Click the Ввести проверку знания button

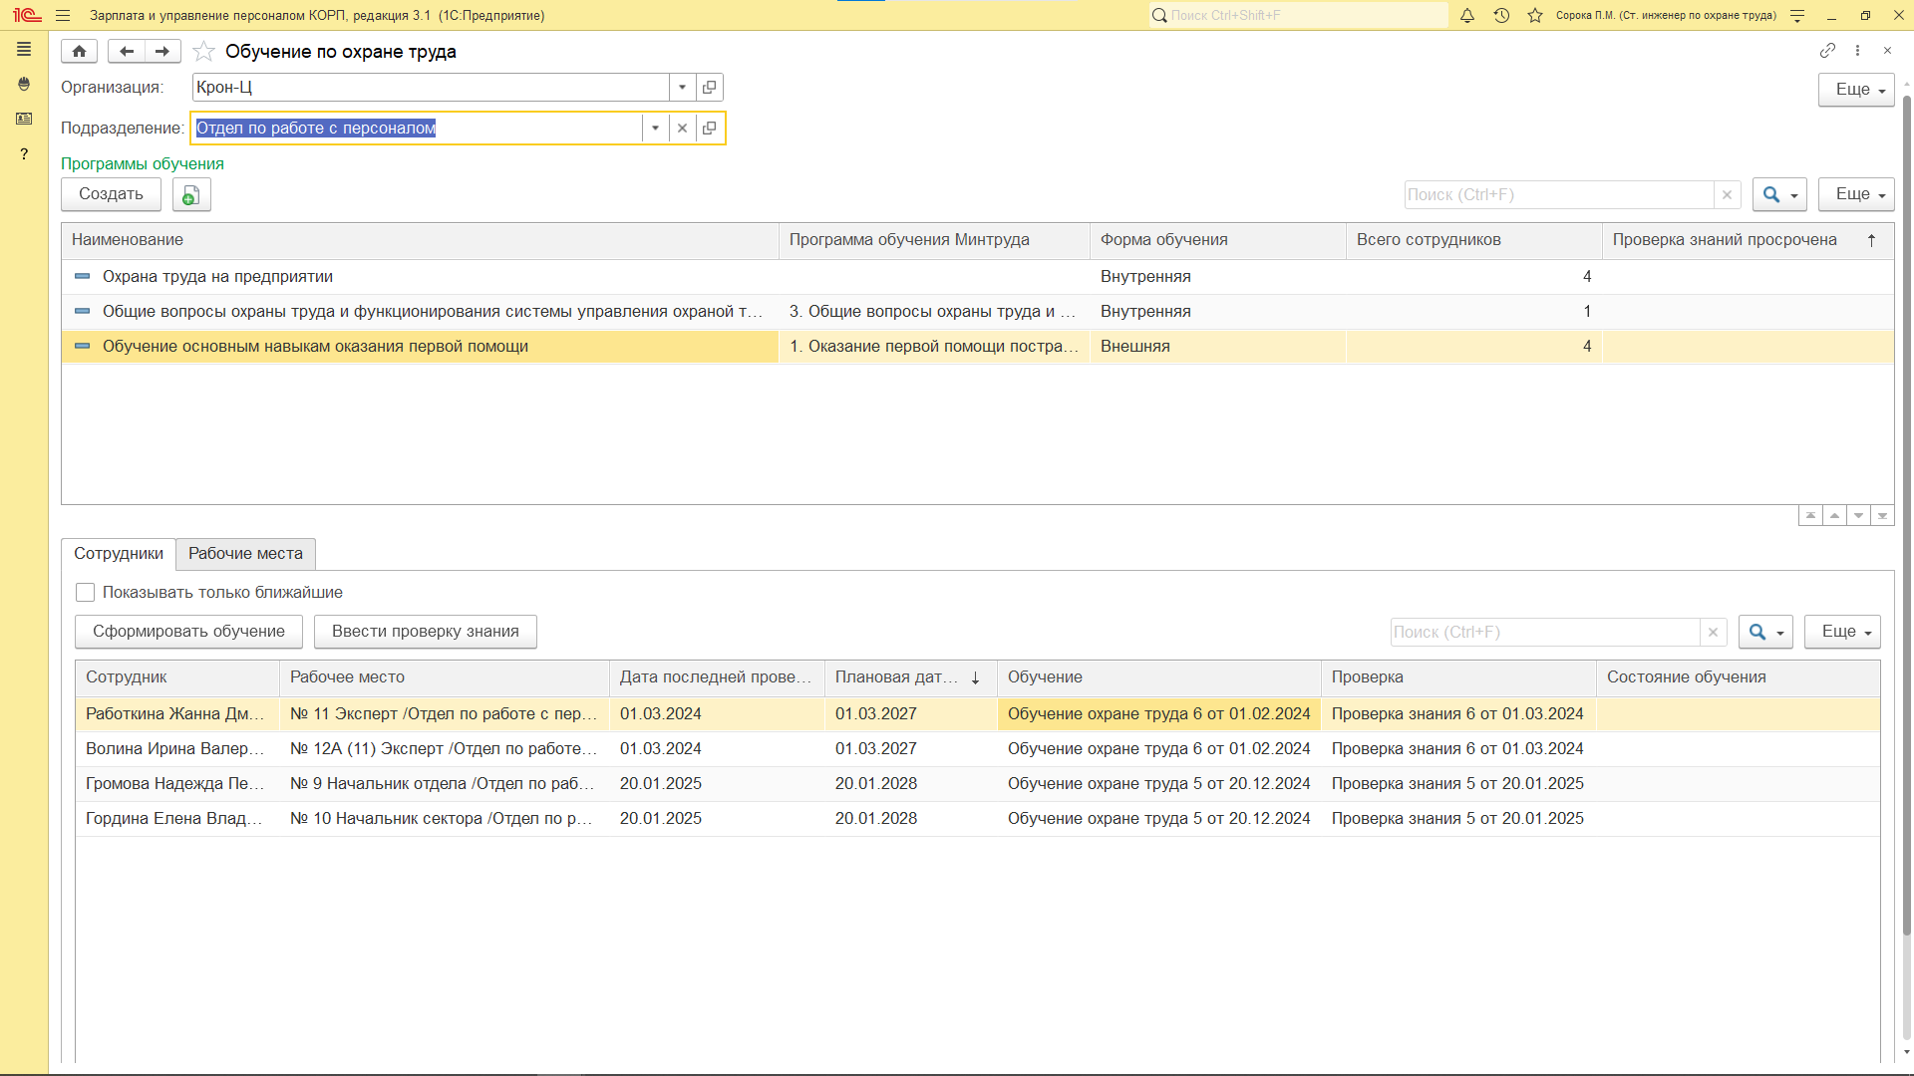[x=425, y=632]
